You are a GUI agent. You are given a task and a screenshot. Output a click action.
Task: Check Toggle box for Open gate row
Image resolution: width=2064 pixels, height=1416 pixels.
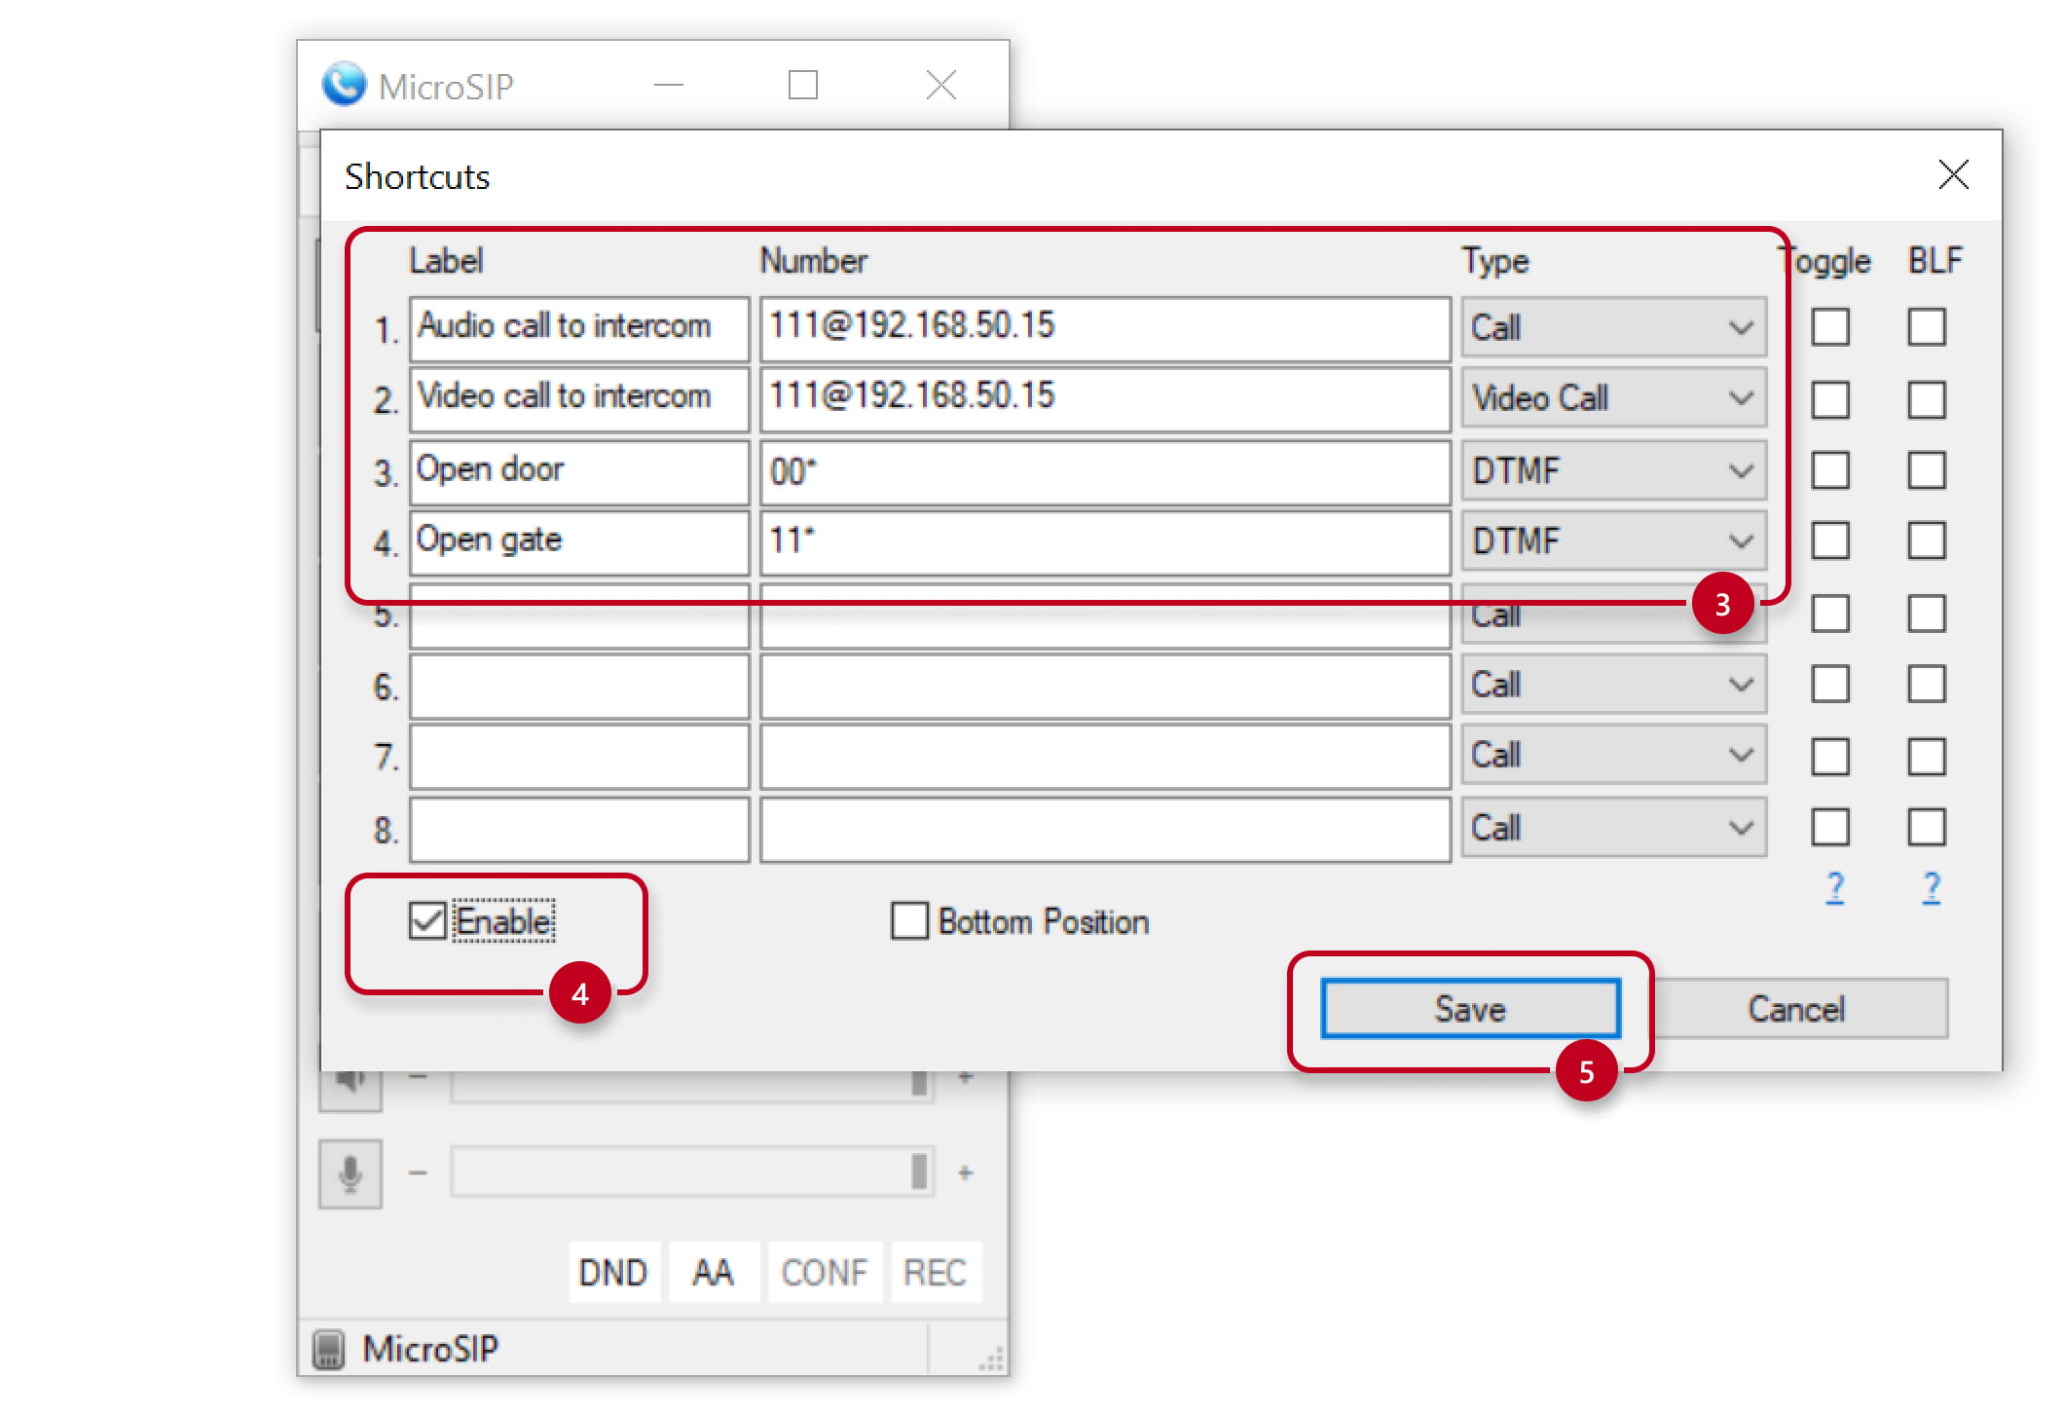pos(1830,540)
